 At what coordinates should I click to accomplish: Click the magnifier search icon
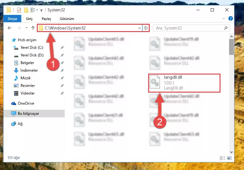(x=226, y=28)
